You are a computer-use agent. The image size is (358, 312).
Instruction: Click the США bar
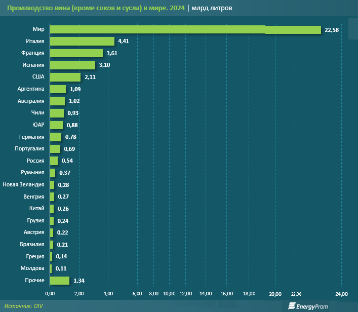[x=65, y=77]
